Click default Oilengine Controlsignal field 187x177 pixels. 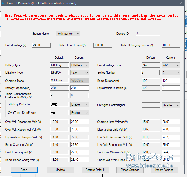[151, 105]
